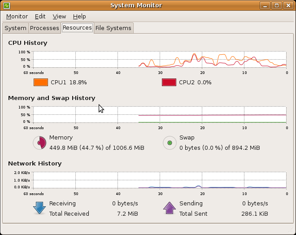Switch to the Processes tab
Screen dimensions: 296x235
[x=44, y=28]
